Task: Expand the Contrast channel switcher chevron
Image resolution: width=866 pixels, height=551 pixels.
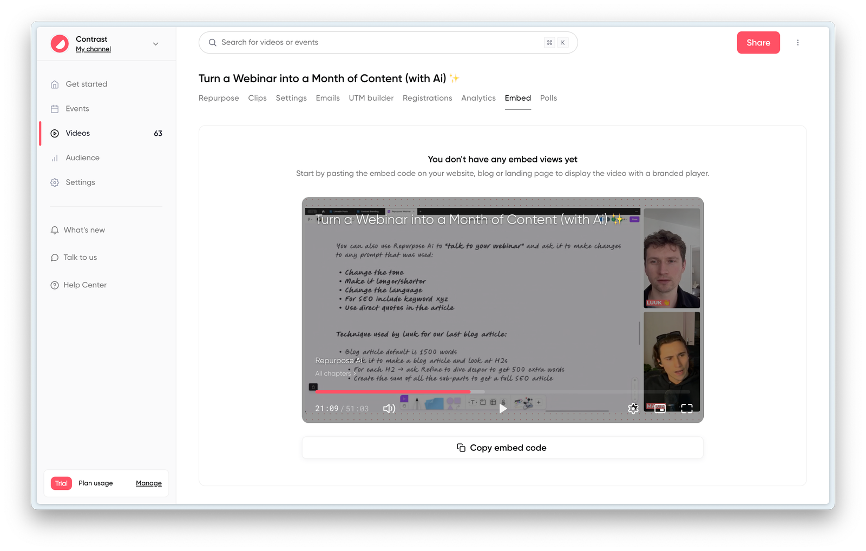Action: tap(155, 44)
